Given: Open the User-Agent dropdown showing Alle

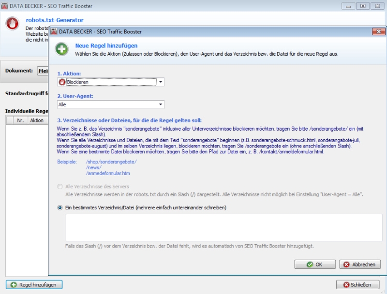Looking at the screenshot, I should click(x=111, y=104).
